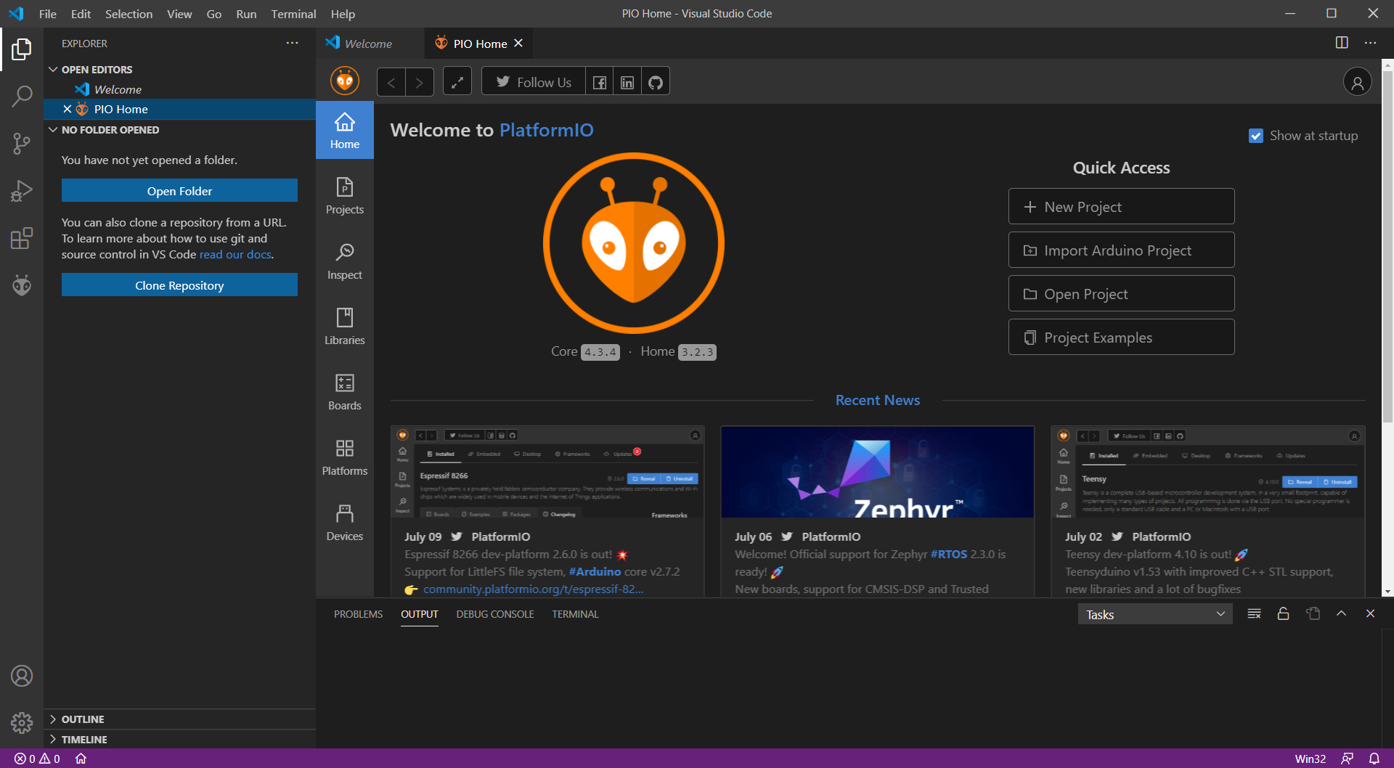Viewport: 1394px width, 768px height.
Task: Go forward in PIO Home navigation
Action: pos(419,82)
